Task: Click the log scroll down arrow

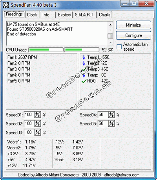Action: [110, 42]
